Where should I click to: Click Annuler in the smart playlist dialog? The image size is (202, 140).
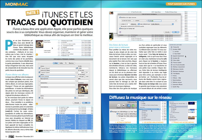pos(167,32)
